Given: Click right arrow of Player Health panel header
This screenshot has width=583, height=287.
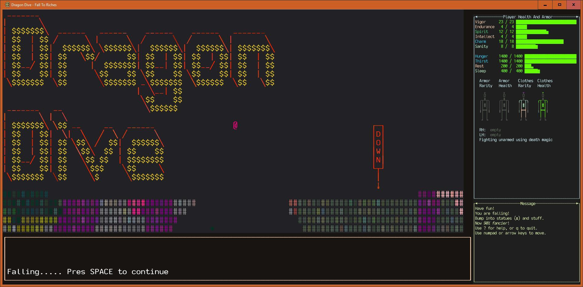Looking at the screenshot, I should coord(577,17).
